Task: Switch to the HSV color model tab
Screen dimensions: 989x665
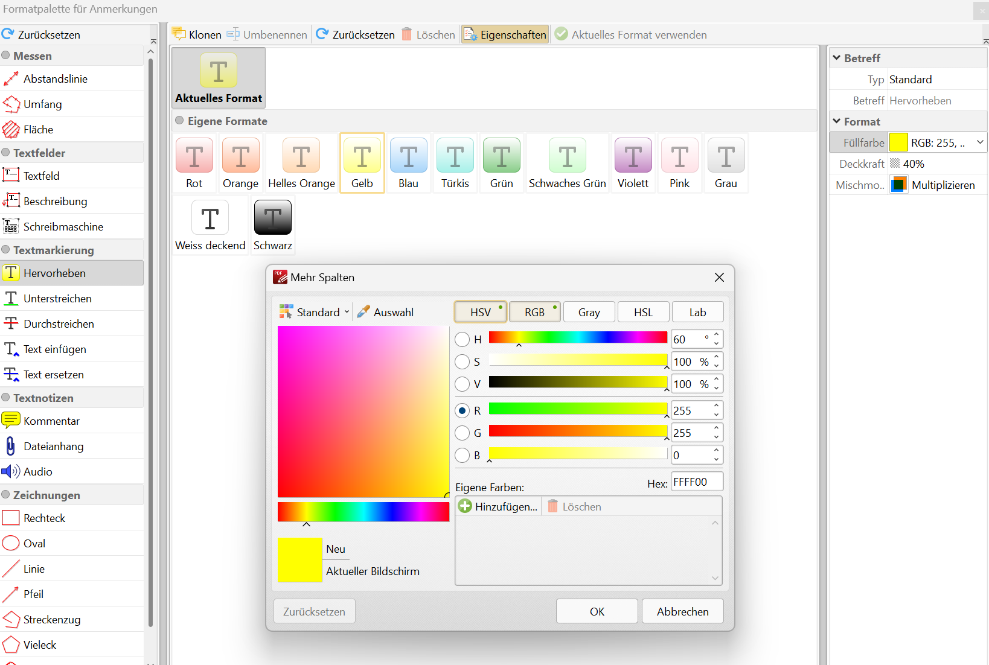Action: [x=481, y=312]
